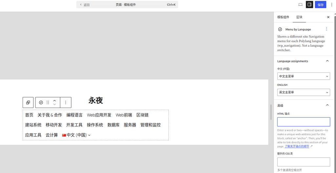Switch to the 模板组件 tab
This screenshot has height=173, width=336.
[x=283, y=17]
